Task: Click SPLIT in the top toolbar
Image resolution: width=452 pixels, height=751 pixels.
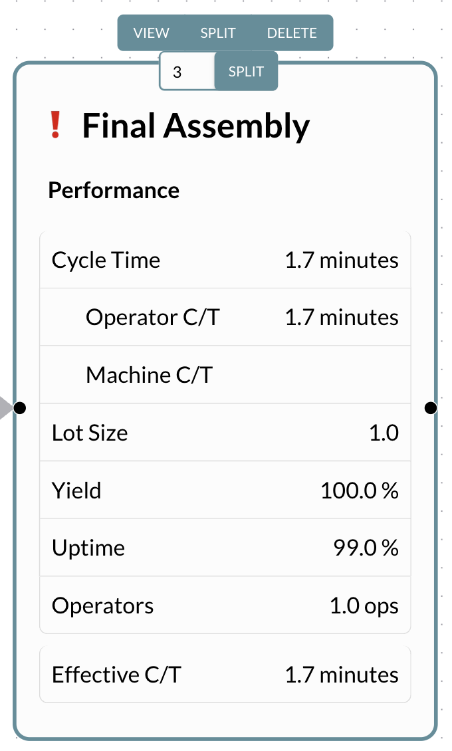Action: (218, 33)
